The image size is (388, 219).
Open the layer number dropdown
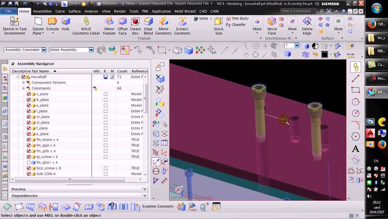(297, 45)
